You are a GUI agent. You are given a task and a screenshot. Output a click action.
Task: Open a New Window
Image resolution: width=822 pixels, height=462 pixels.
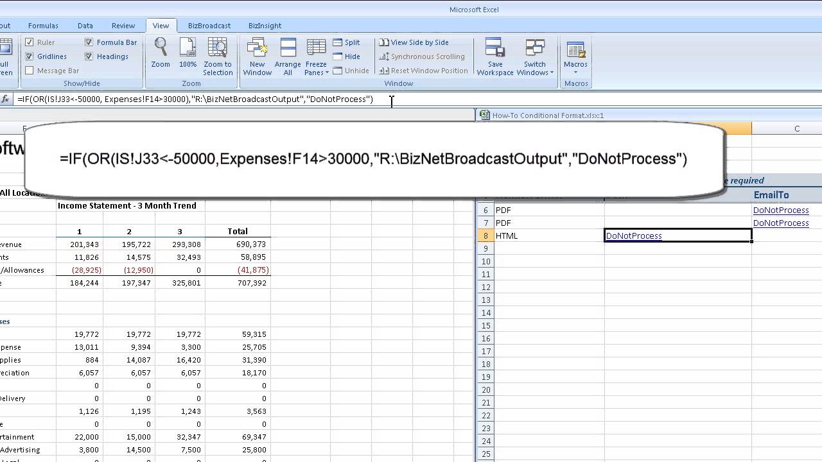pos(257,56)
